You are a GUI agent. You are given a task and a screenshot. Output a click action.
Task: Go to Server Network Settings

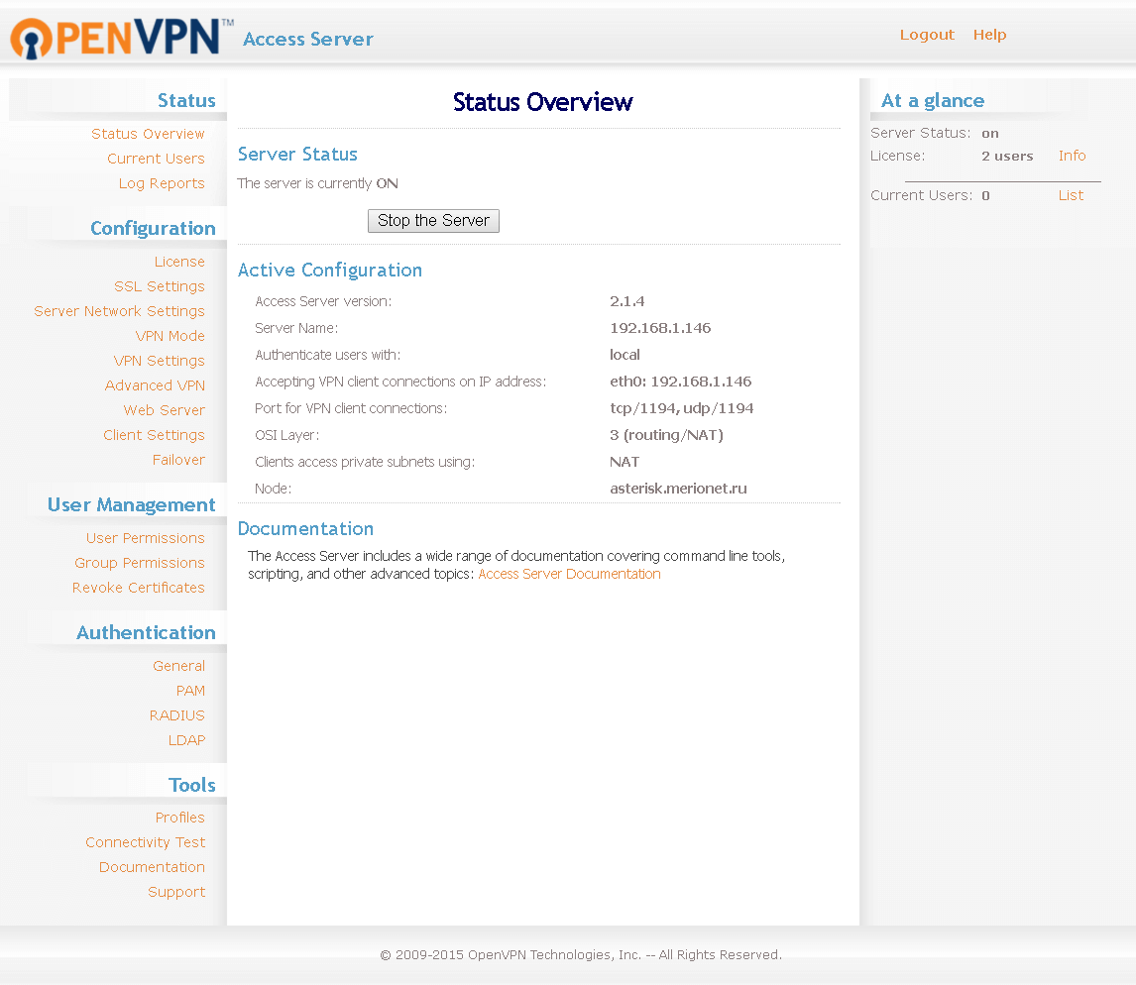click(x=120, y=311)
